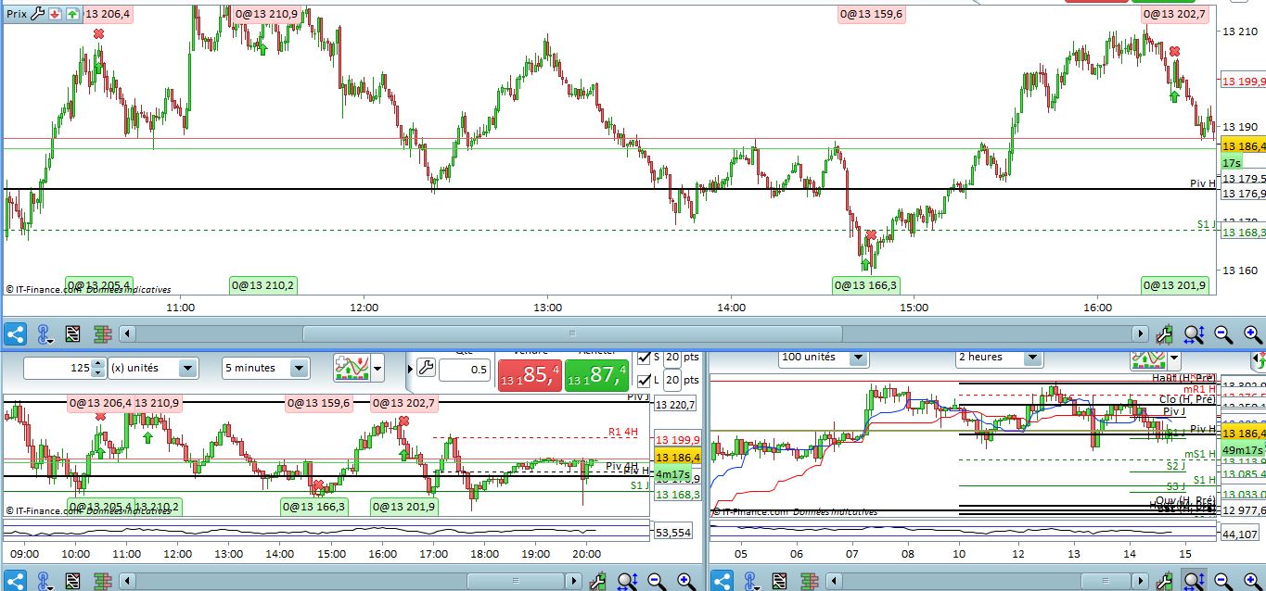Open link group icon in 5 minutes chart toolbar
Viewport: 1266px width, 591px height.
[44, 581]
